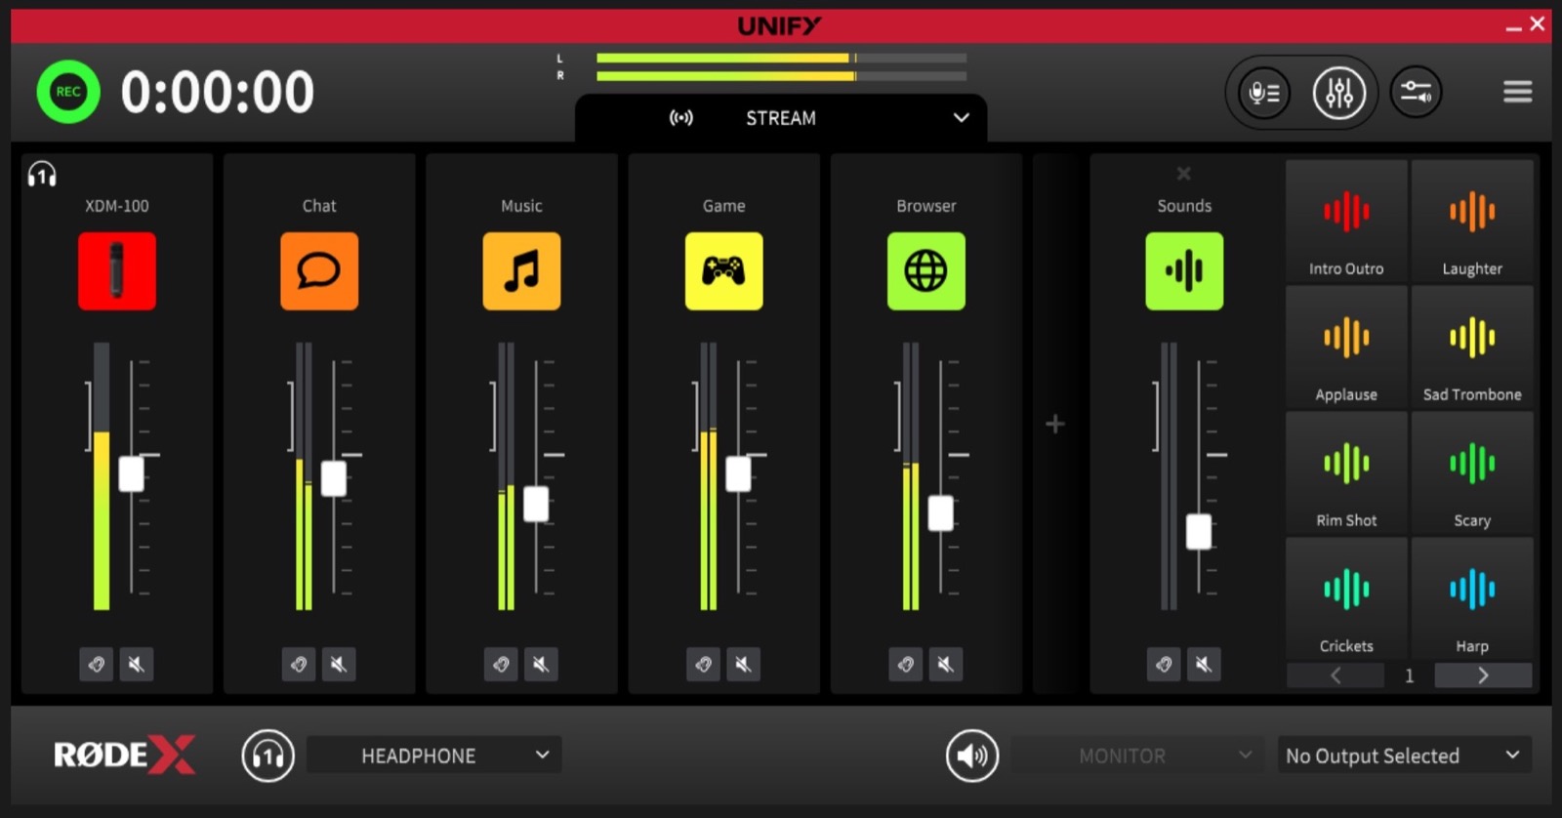1562x818 pixels.
Task: Go to the previous sound pad page
Action: 1336,675
